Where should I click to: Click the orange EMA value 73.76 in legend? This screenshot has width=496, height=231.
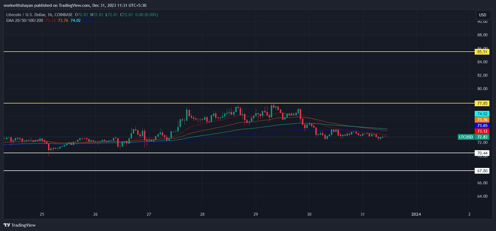pyautogui.click(x=63, y=20)
